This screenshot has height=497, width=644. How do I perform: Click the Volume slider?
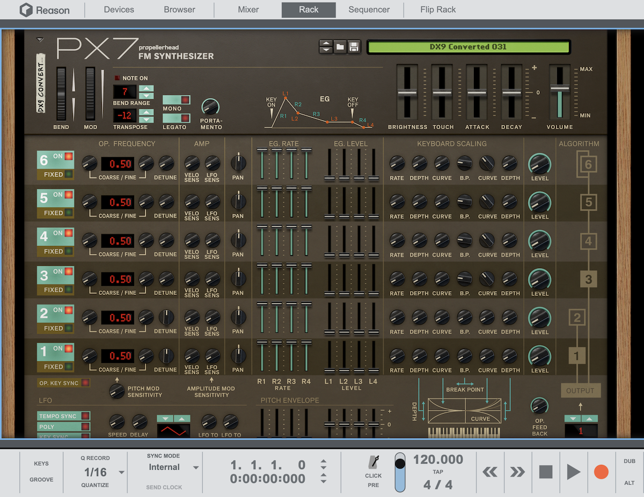tap(559, 93)
